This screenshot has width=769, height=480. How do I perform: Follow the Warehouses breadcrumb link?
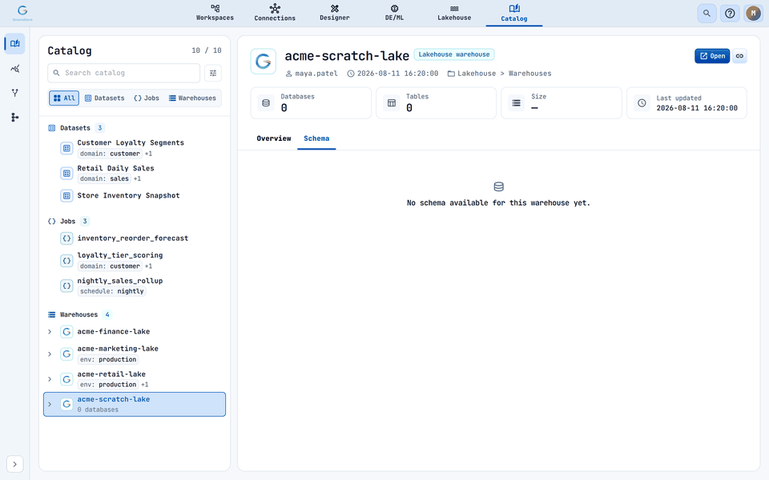(x=529, y=74)
